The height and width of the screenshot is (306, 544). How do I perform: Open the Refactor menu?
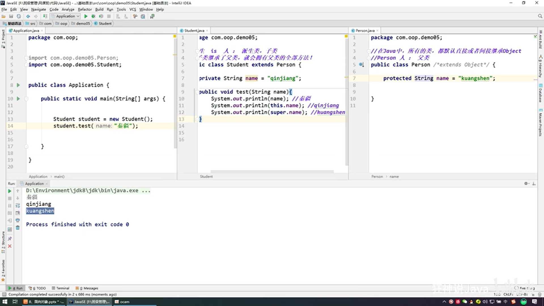click(85, 9)
